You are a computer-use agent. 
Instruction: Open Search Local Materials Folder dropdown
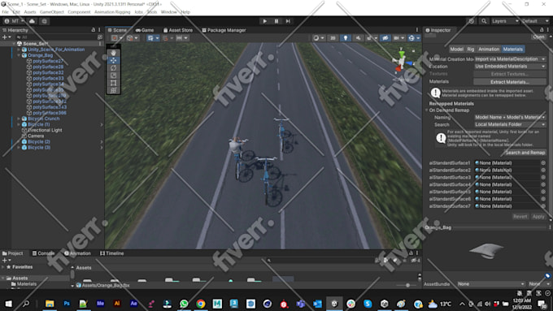click(x=510, y=124)
